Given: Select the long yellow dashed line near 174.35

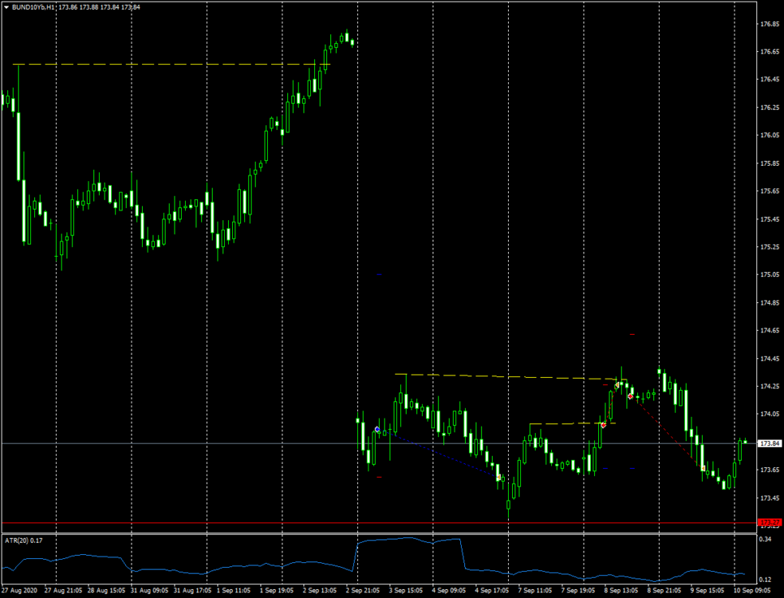Looking at the screenshot, I should (x=510, y=376).
